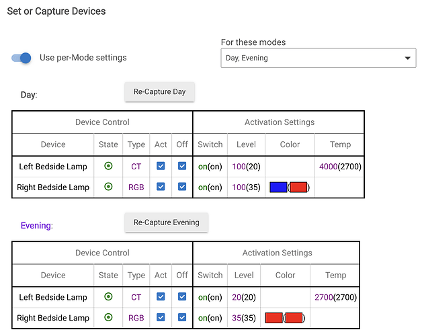Click the Re-Capture Evening button
The width and height of the screenshot is (422, 336).
167,222
